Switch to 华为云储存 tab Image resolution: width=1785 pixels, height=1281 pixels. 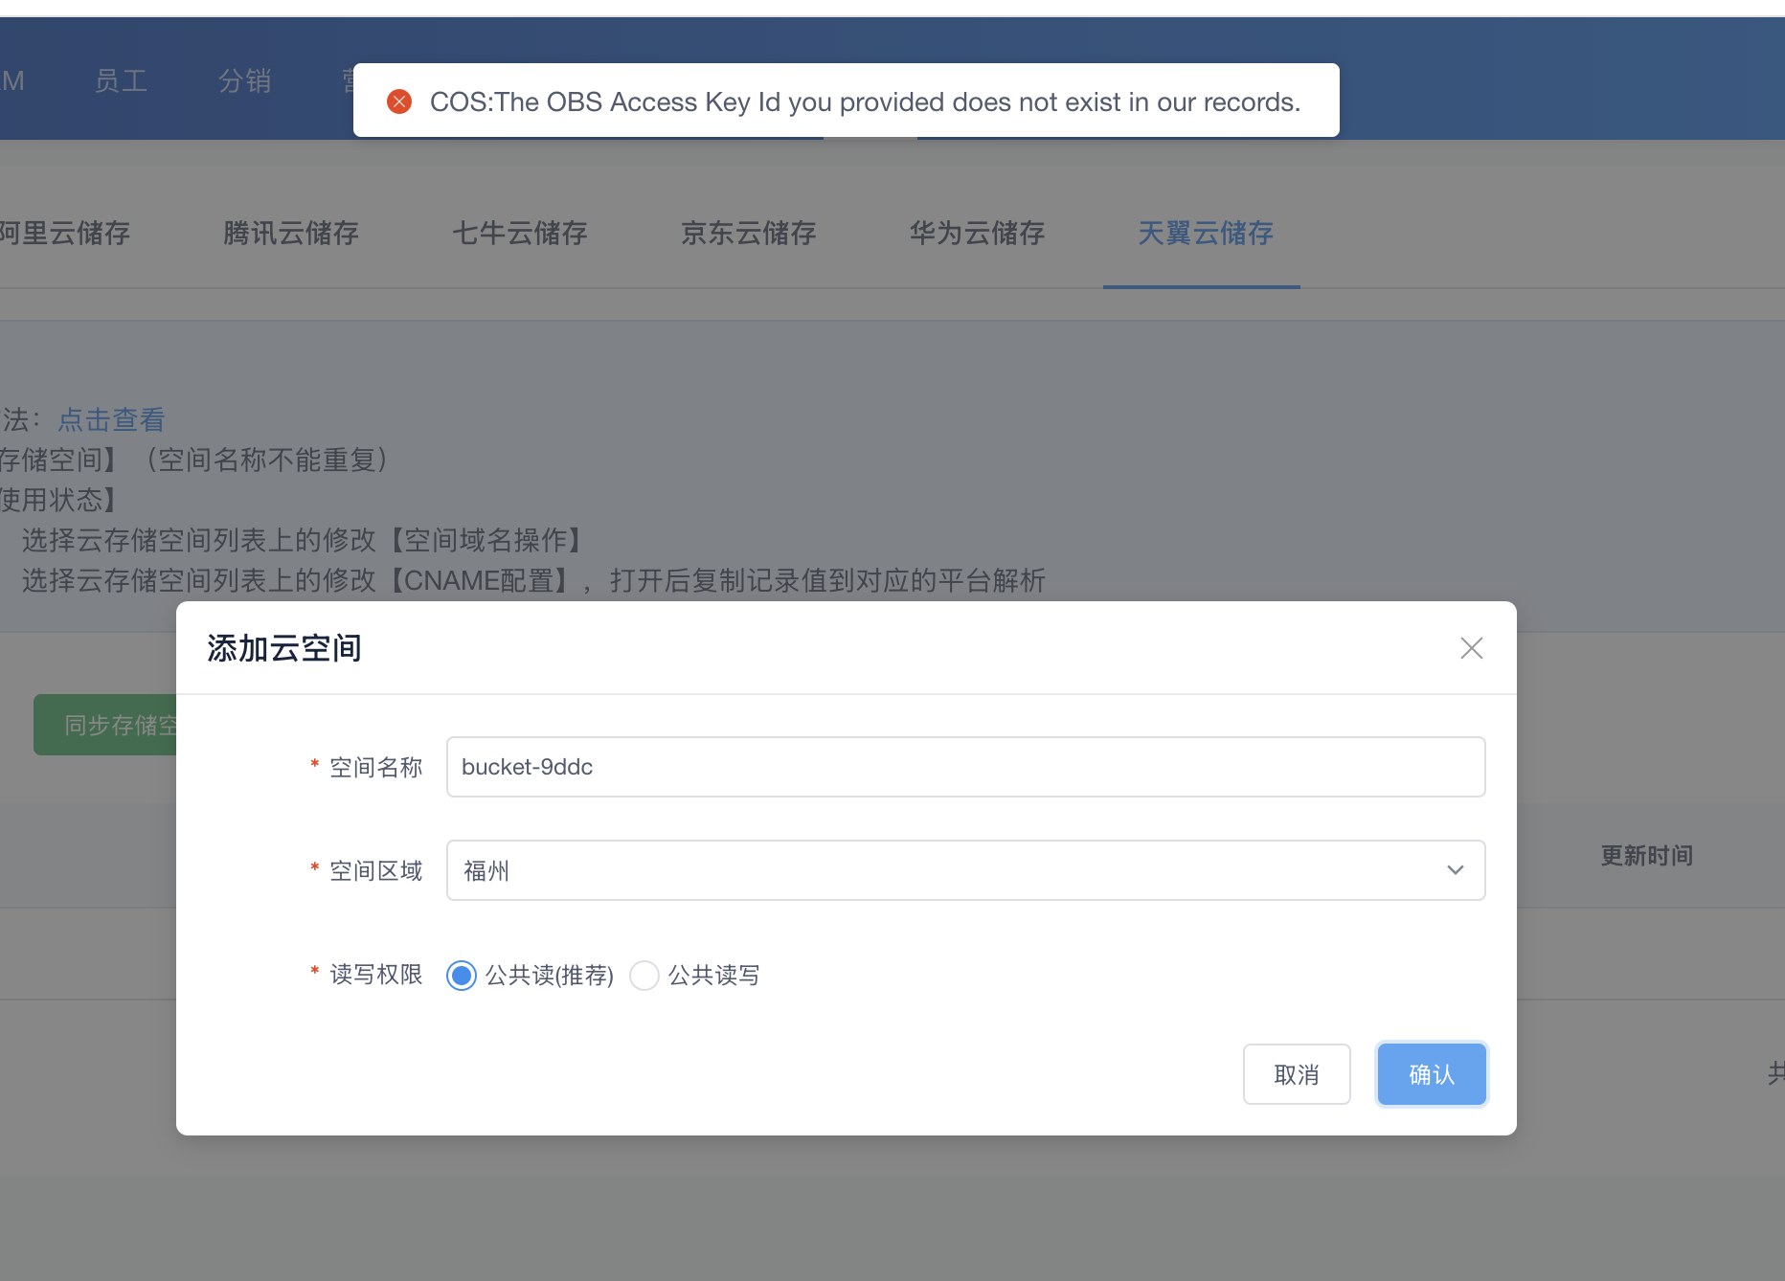pos(978,233)
